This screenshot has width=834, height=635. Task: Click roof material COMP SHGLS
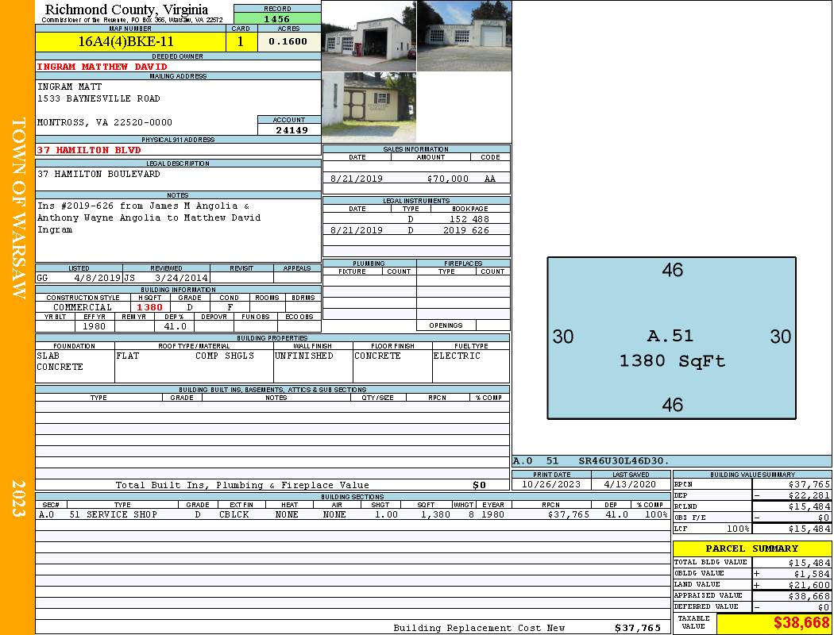click(225, 356)
